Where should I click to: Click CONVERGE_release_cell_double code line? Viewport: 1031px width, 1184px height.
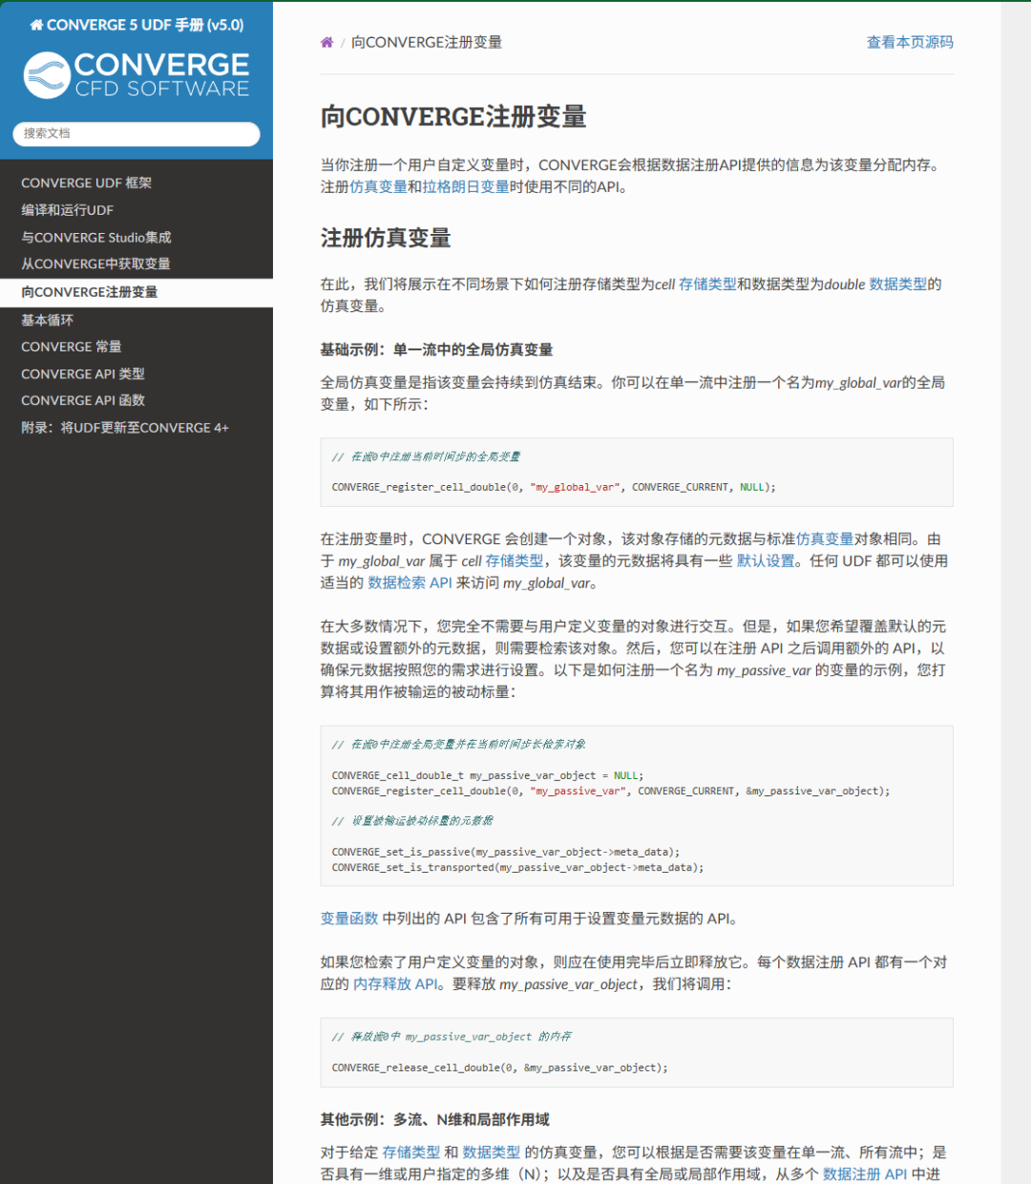[499, 1068]
